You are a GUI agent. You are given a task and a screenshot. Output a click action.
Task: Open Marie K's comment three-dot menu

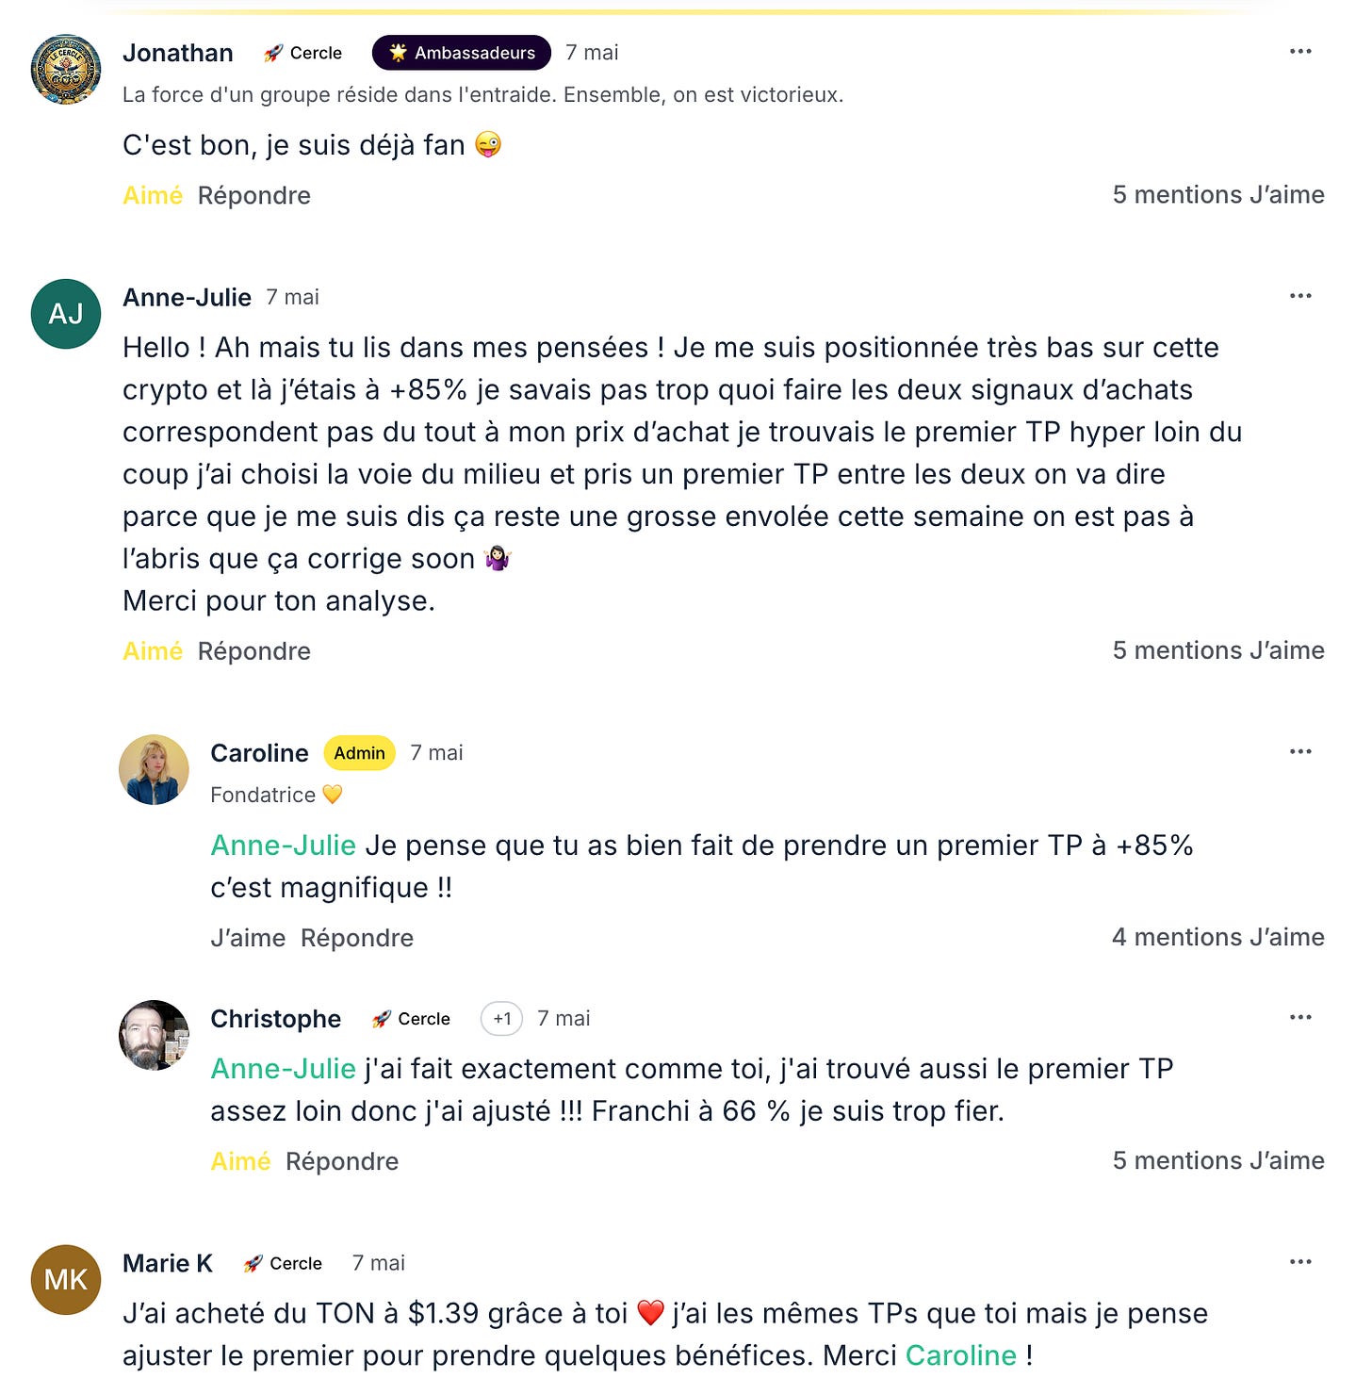(1300, 1262)
